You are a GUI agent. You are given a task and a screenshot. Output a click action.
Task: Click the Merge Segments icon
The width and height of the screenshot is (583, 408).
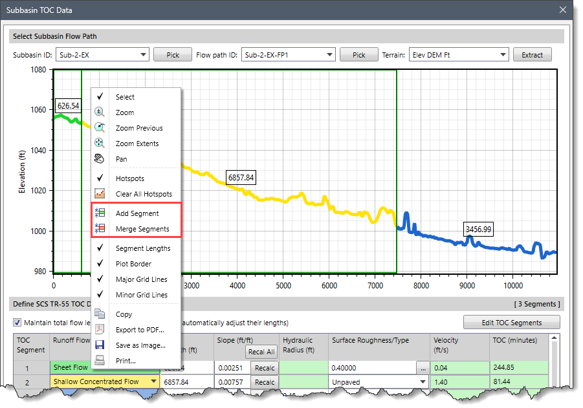click(100, 229)
